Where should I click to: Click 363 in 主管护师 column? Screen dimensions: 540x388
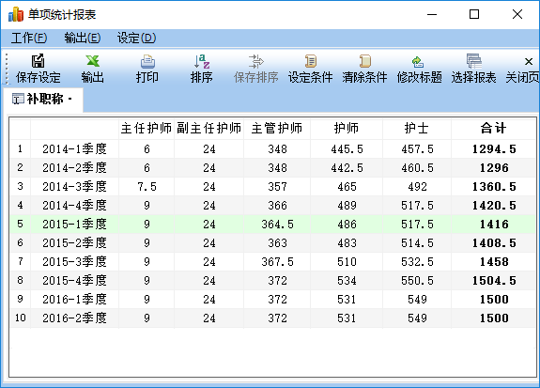tap(277, 243)
